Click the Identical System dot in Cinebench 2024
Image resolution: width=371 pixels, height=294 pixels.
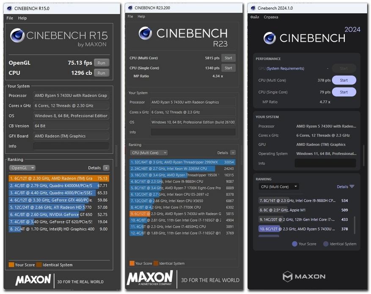tap(326, 244)
